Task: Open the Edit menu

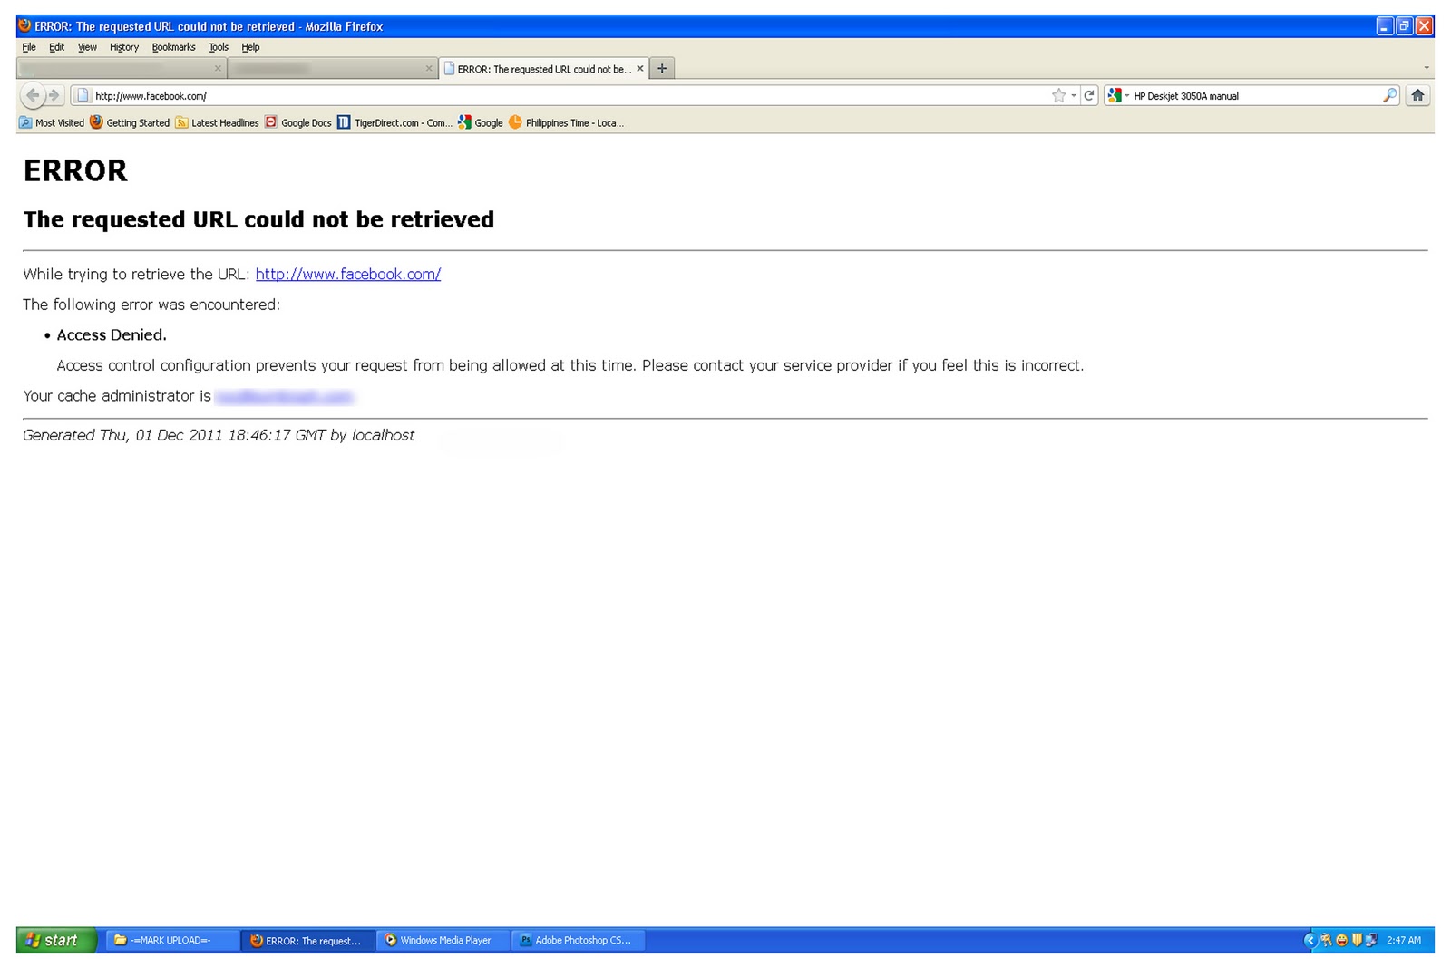Action: 56,47
